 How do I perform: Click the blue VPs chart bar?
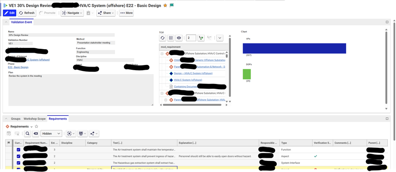tap(294, 48)
